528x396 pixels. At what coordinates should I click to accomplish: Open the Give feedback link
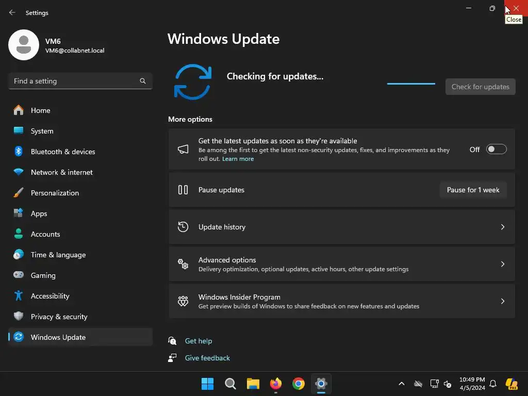point(207,358)
